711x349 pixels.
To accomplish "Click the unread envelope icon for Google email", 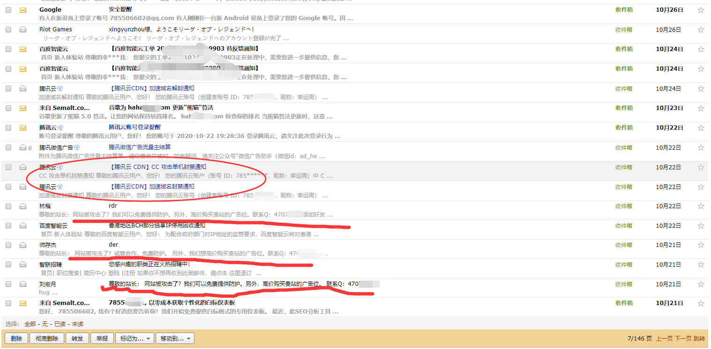I will pos(23,10).
